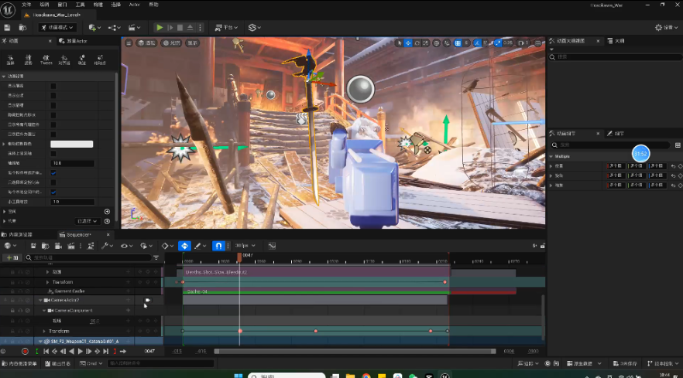Click the Sequencer track filter icon
The image size is (683, 378).
pos(156,257)
